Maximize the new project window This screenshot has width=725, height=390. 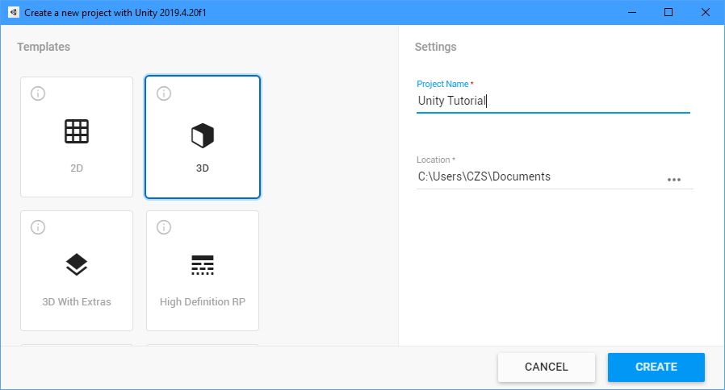point(668,13)
